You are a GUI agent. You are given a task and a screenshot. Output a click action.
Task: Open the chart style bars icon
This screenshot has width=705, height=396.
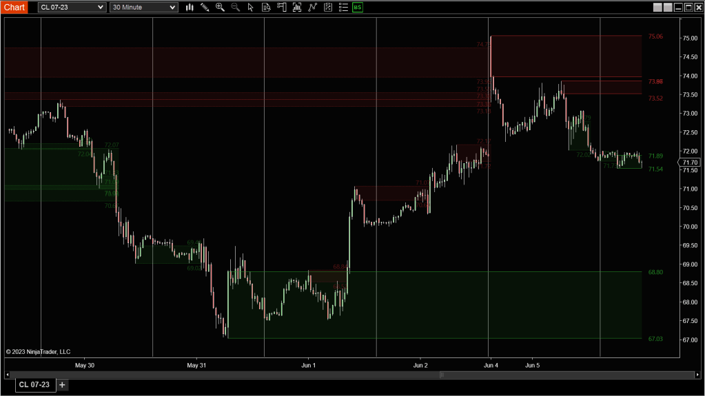[190, 7]
